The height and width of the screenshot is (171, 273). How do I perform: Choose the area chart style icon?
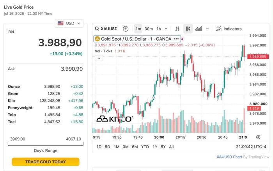pos(199,29)
